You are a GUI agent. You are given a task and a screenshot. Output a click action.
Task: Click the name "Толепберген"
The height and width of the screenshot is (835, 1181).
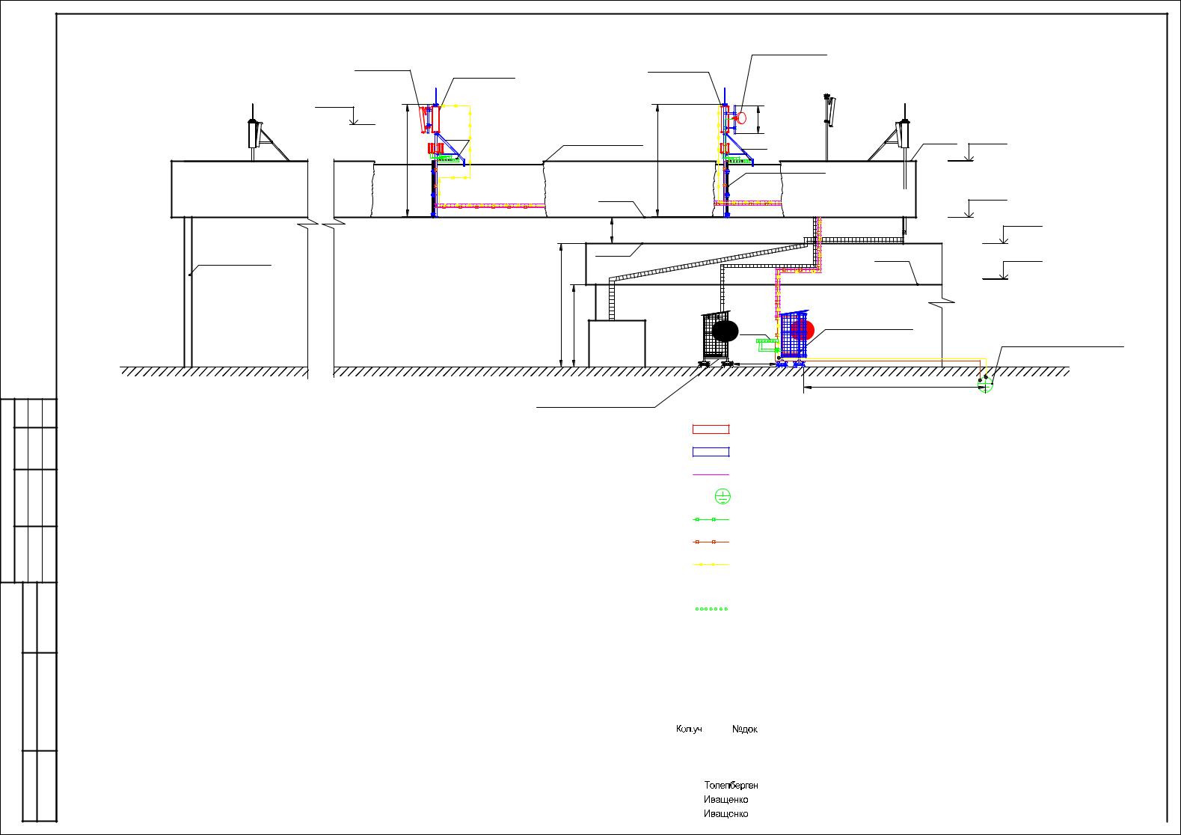[731, 786]
